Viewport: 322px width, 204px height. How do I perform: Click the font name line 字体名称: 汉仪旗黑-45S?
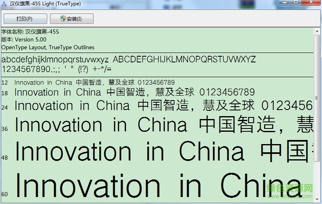(x=30, y=32)
